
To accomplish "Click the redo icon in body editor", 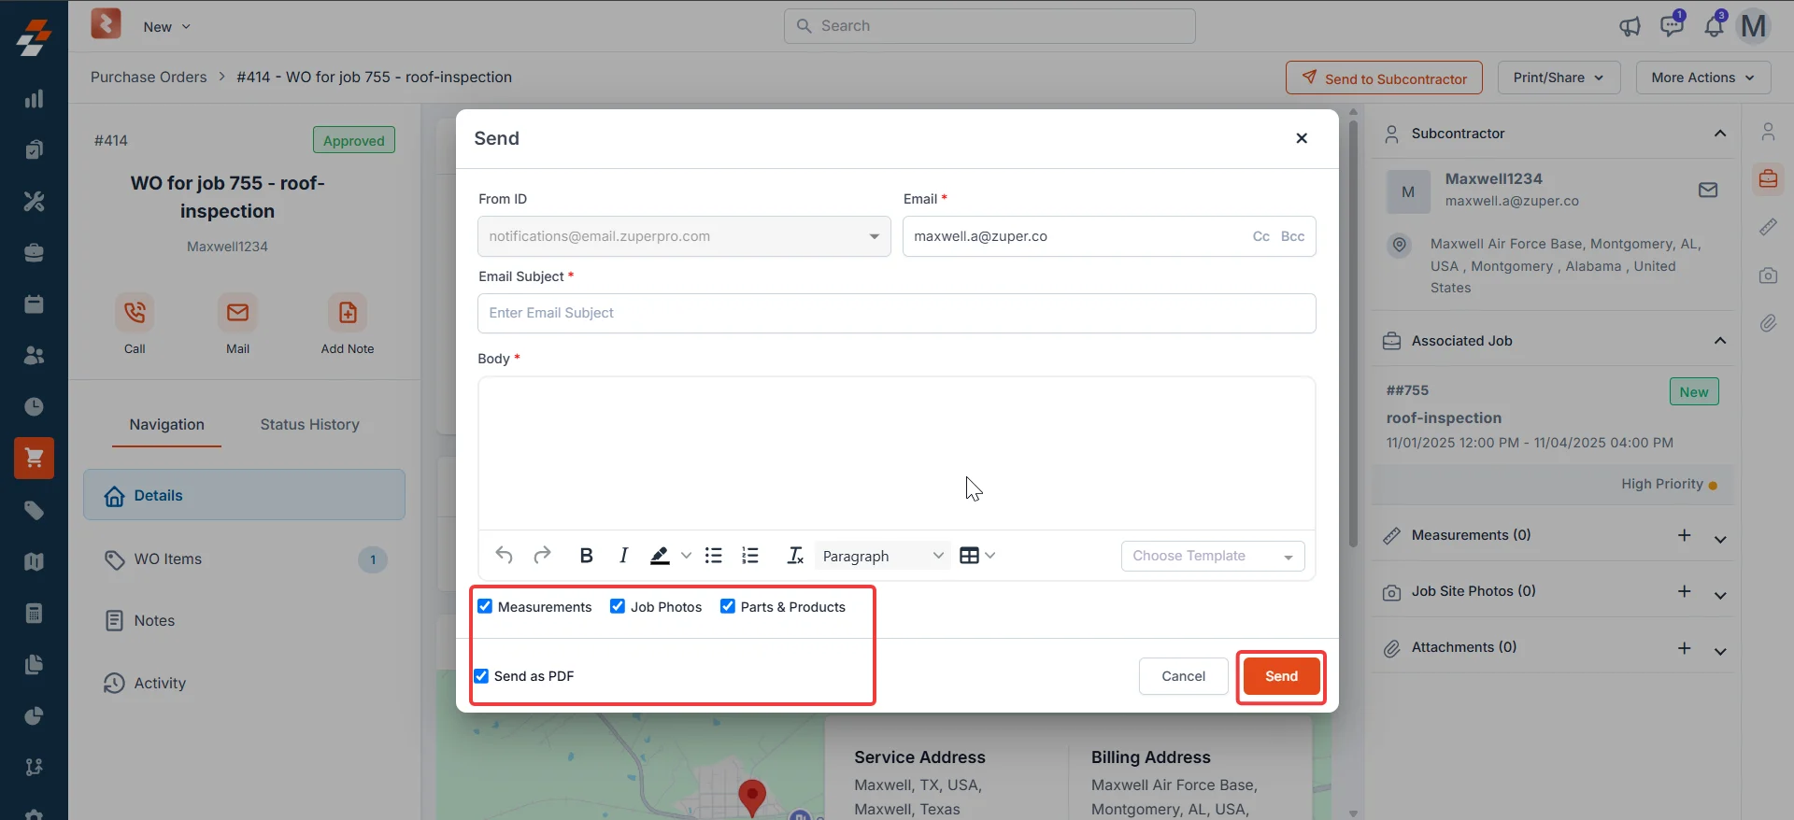I will tap(542, 556).
